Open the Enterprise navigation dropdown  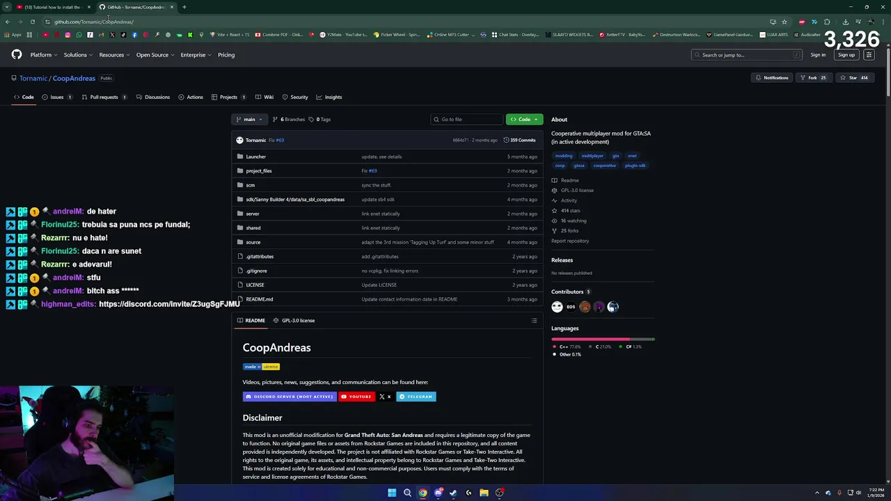pyautogui.click(x=196, y=55)
